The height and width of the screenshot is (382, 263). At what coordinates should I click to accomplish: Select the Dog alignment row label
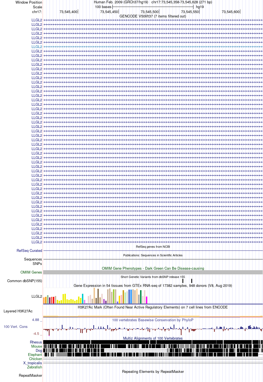[x=39, y=350]
